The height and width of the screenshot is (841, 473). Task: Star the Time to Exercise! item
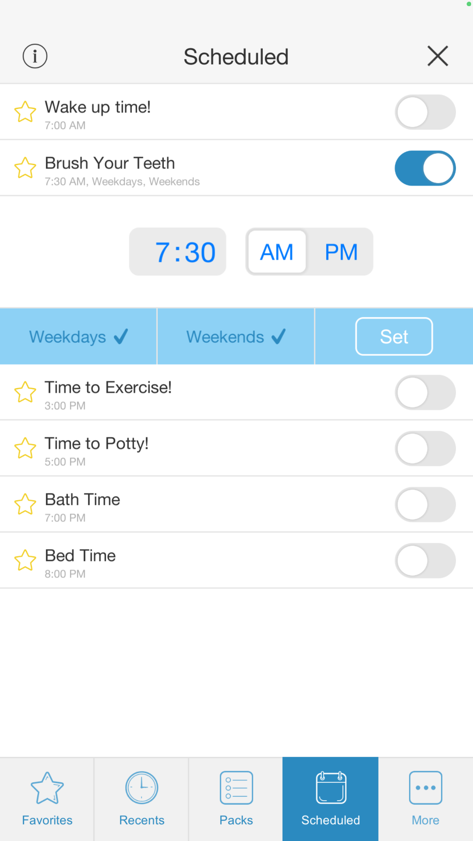click(25, 392)
